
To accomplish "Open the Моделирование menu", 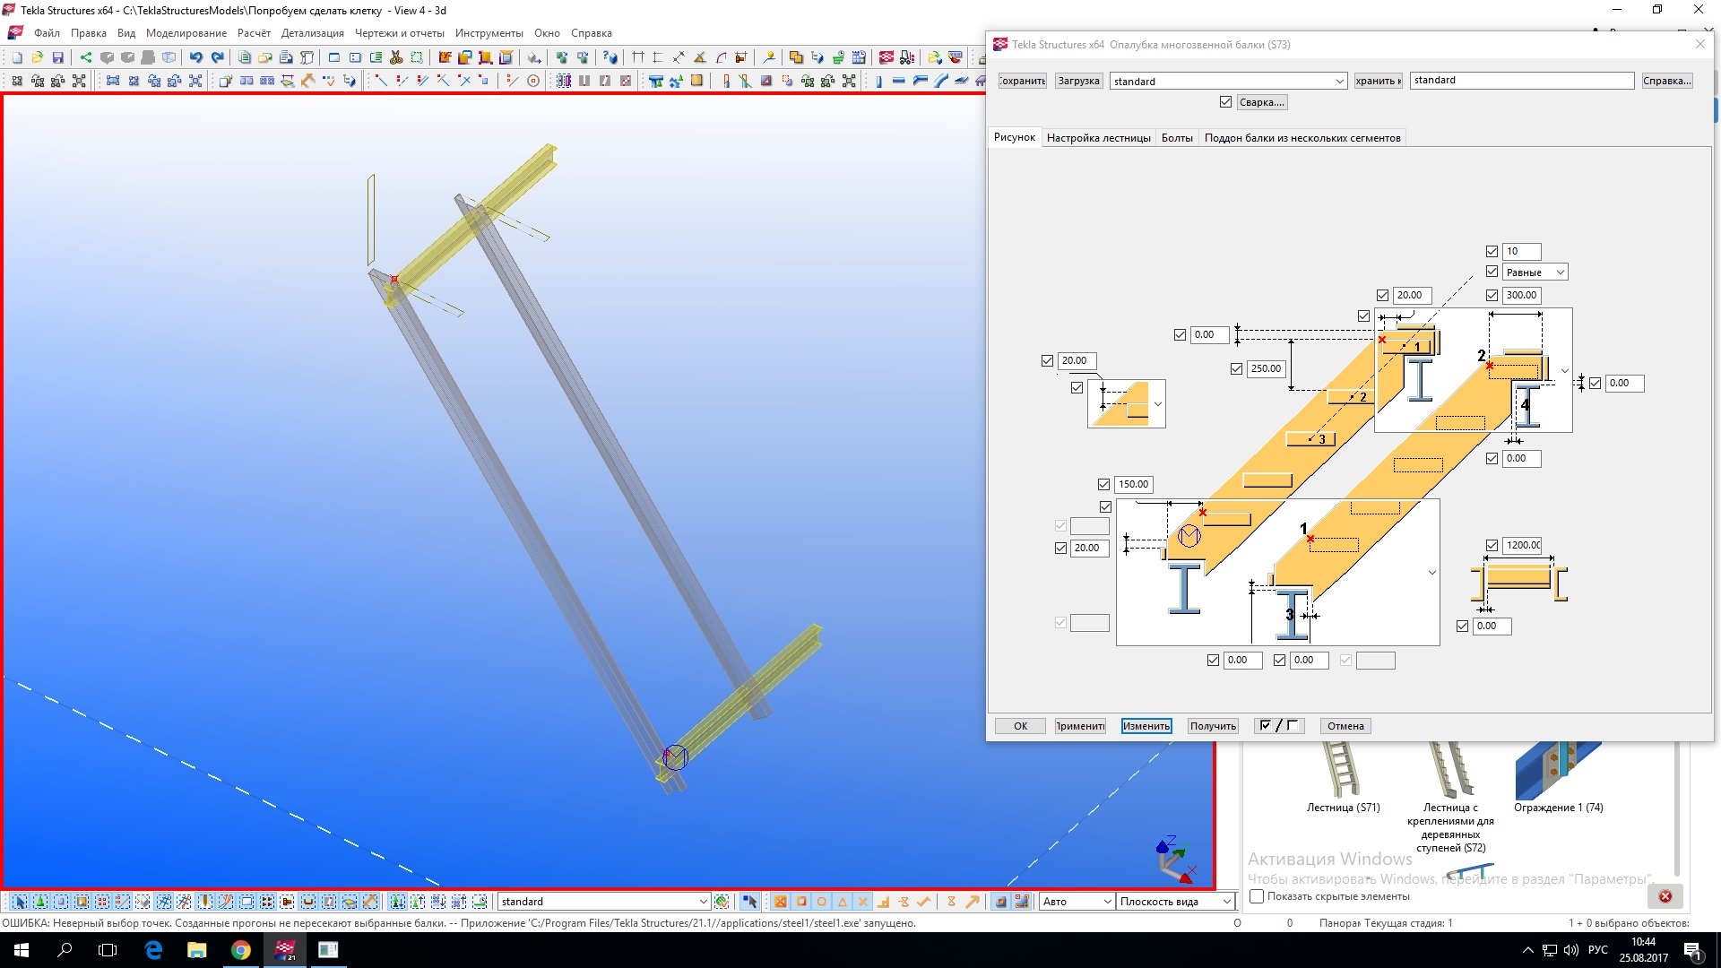I will click(x=186, y=33).
